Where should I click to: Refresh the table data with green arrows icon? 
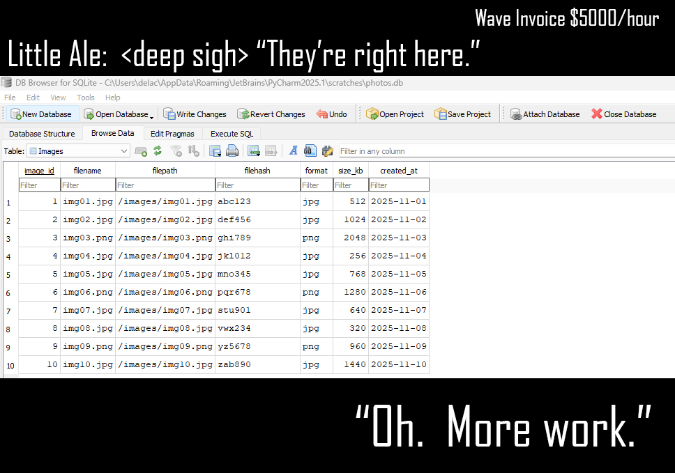point(158,150)
